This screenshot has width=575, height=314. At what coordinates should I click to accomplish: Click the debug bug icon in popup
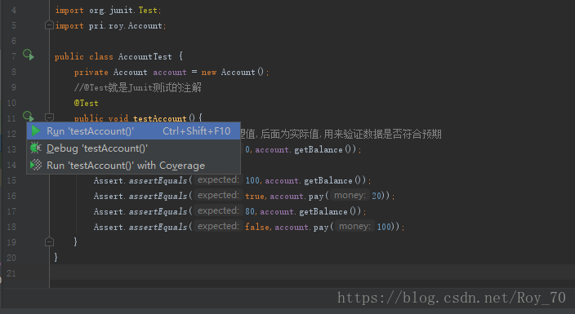pos(36,148)
